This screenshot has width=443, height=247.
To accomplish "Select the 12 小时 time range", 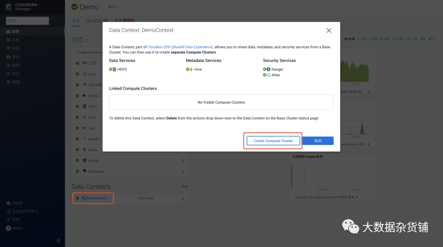I will 397,39.
